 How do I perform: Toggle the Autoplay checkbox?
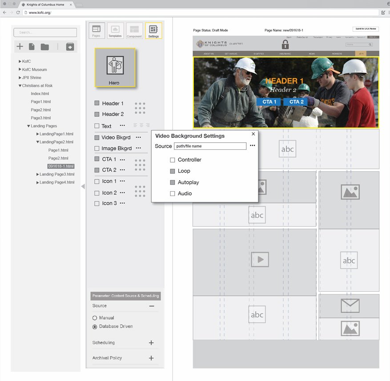coord(173,182)
